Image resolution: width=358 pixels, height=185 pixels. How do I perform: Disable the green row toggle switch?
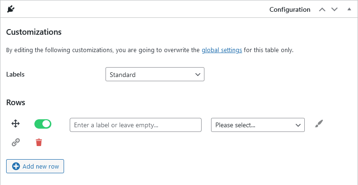[43, 124]
